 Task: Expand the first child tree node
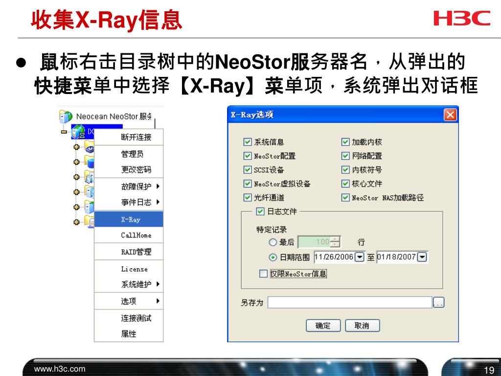click(76, 147)
